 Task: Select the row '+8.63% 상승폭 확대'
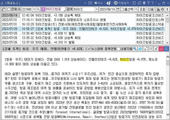click(x=83, y=38)
